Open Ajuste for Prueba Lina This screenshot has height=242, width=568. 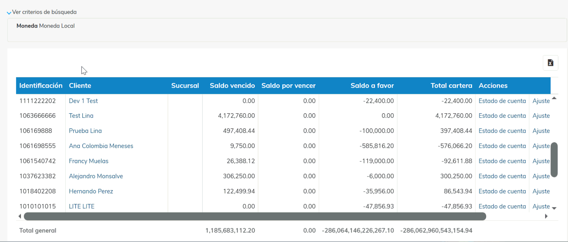point(541,131)
